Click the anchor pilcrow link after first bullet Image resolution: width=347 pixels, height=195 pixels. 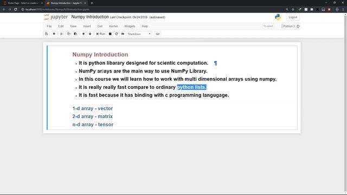216,63
